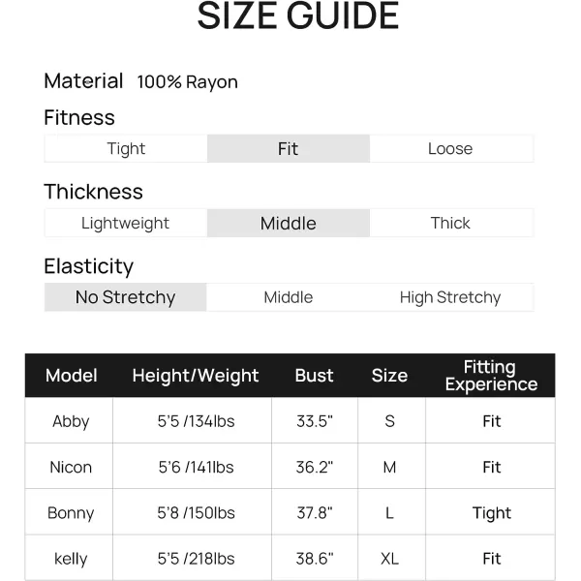The height and width of the screenshot is (581, 581).
Task: Click the XL size cell for kelly
Action: [389, 559]
